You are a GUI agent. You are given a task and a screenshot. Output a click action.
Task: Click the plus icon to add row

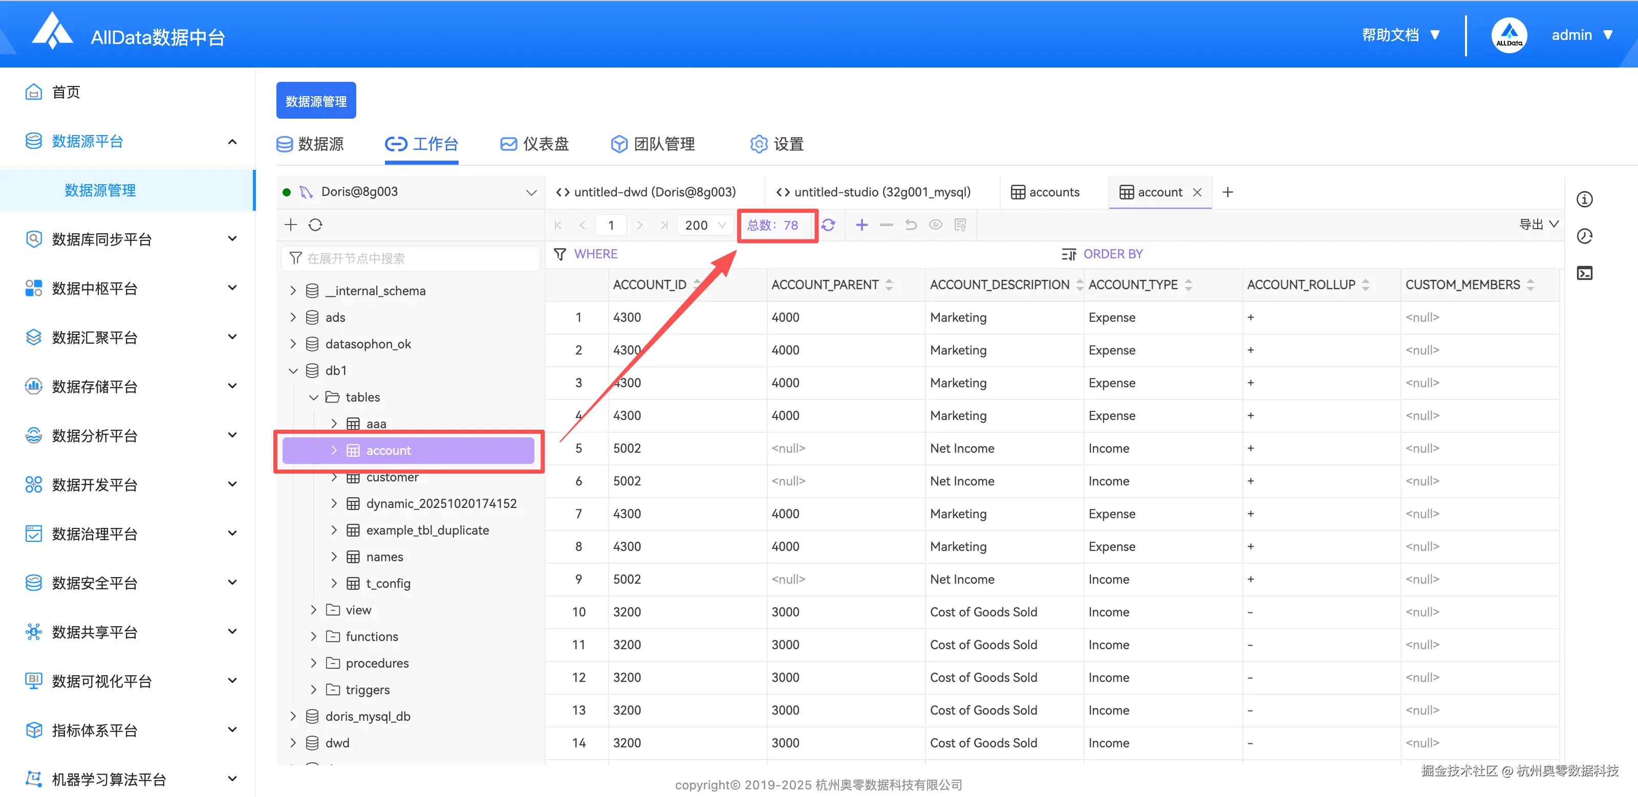[861, 225]
